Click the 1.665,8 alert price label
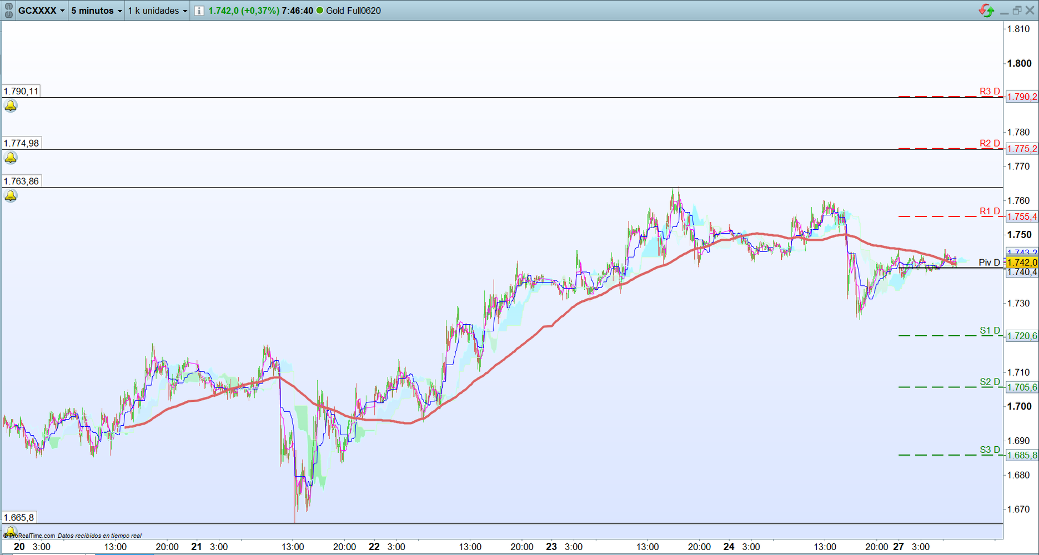Image resolution: width=1039 pixels, height=555 pixels. pyautogui.click(x=19, y=518)
